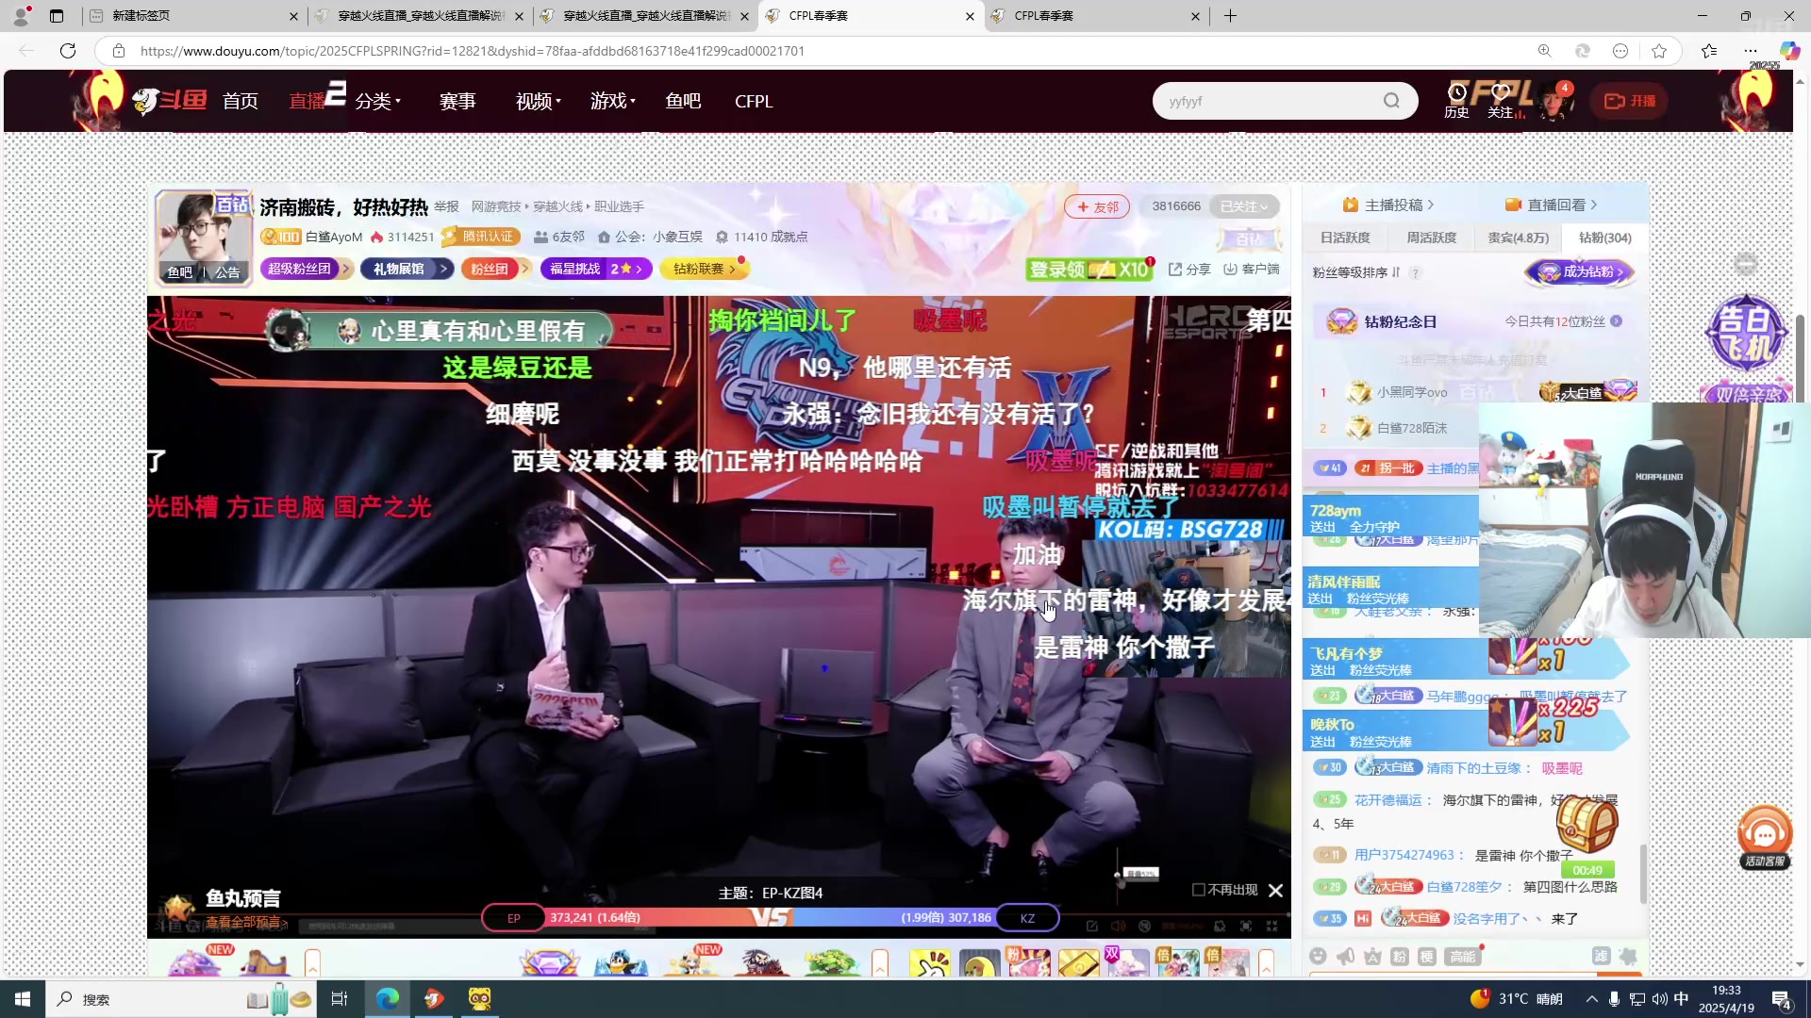The width and height of the screenshot is (1811, 1018).
Task: Click the chat panel scrollbar
Action: click(1642, 872)
